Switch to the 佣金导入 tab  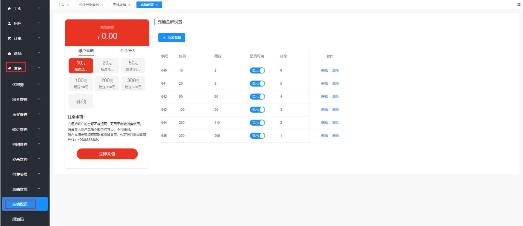pos(128,51)
